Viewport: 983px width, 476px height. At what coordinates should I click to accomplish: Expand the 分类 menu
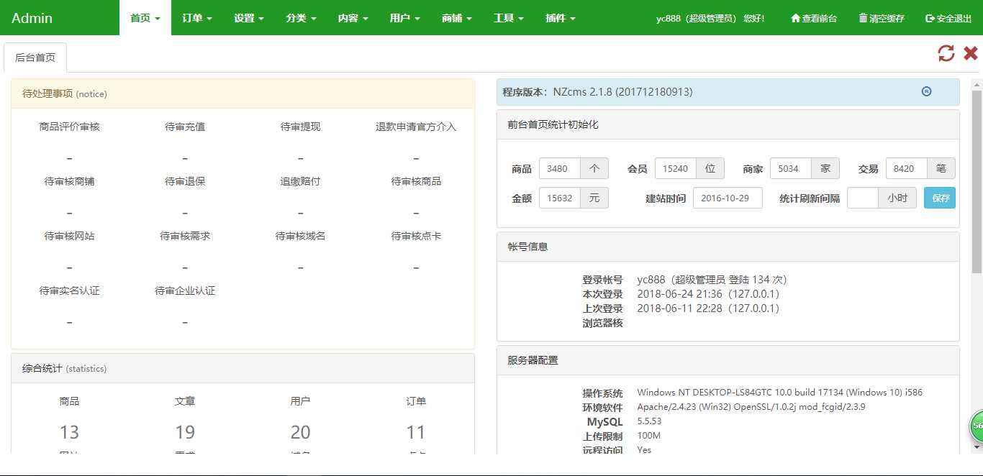click(x=301, y=18)
